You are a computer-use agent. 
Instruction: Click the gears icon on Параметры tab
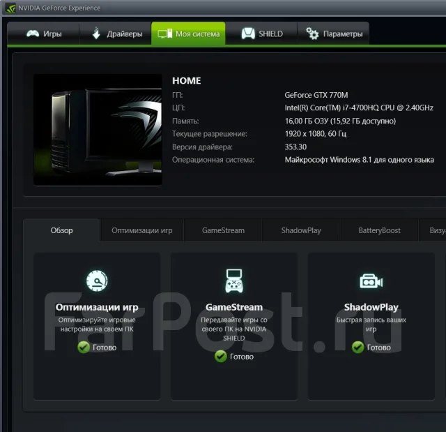(x=312, y=33)
